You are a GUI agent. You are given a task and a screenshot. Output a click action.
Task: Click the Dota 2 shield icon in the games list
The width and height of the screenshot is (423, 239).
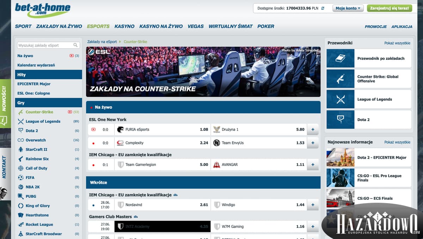pos(20,131)
